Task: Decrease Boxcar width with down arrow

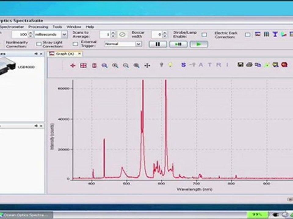Action: (165, 36)
